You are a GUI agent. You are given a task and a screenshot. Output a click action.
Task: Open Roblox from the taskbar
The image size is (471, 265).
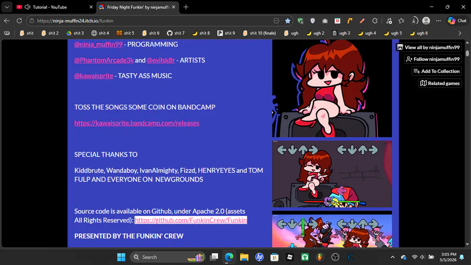(290, 257)
